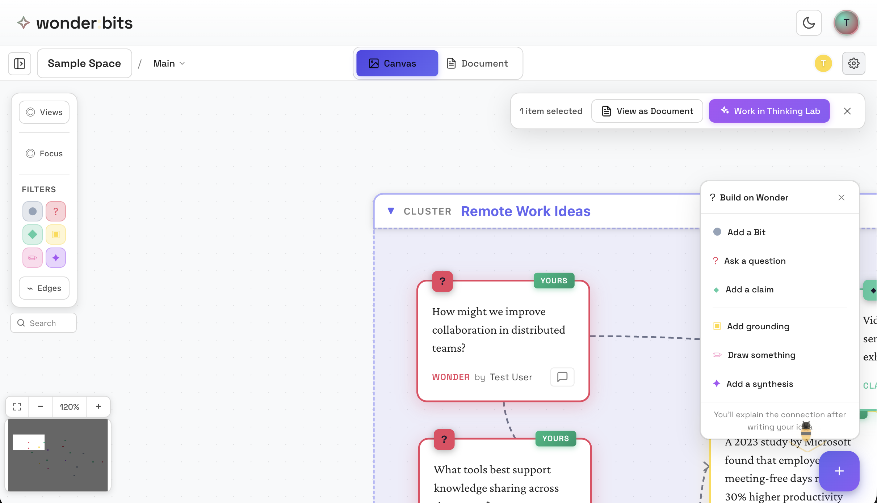Zoom in with the plus icon
Image resolution: width=877 pixels, height=503 pixels.
click(98, 406)
